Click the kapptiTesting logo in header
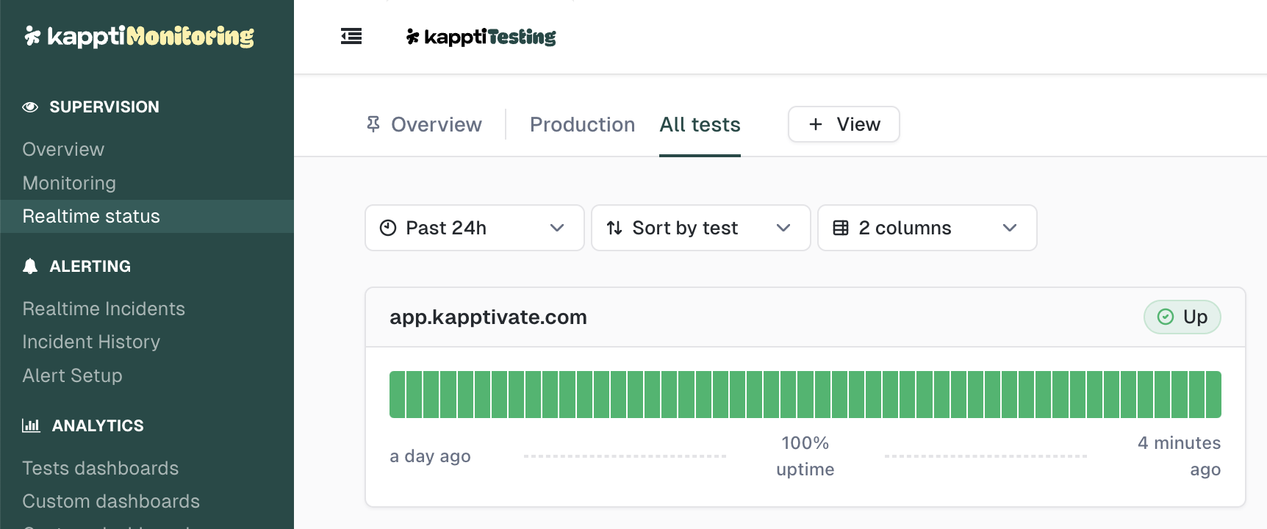1267x529 pixels. [481, 37]
